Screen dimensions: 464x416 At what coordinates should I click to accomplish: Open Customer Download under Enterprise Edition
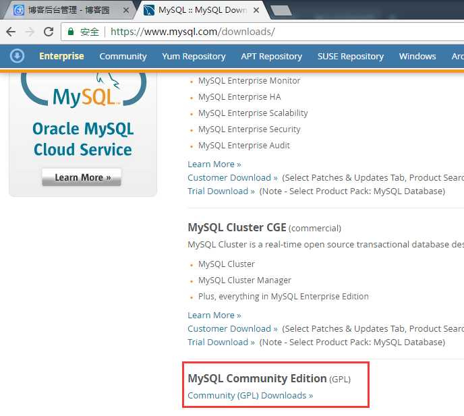[x=233, y=177]
